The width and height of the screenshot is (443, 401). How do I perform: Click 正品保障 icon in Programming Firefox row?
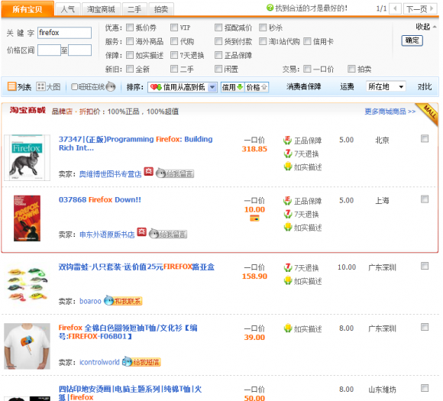287,141
